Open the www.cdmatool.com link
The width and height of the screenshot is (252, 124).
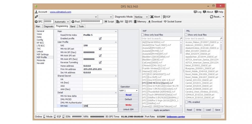pyautogui.click(x=60, y=12)
